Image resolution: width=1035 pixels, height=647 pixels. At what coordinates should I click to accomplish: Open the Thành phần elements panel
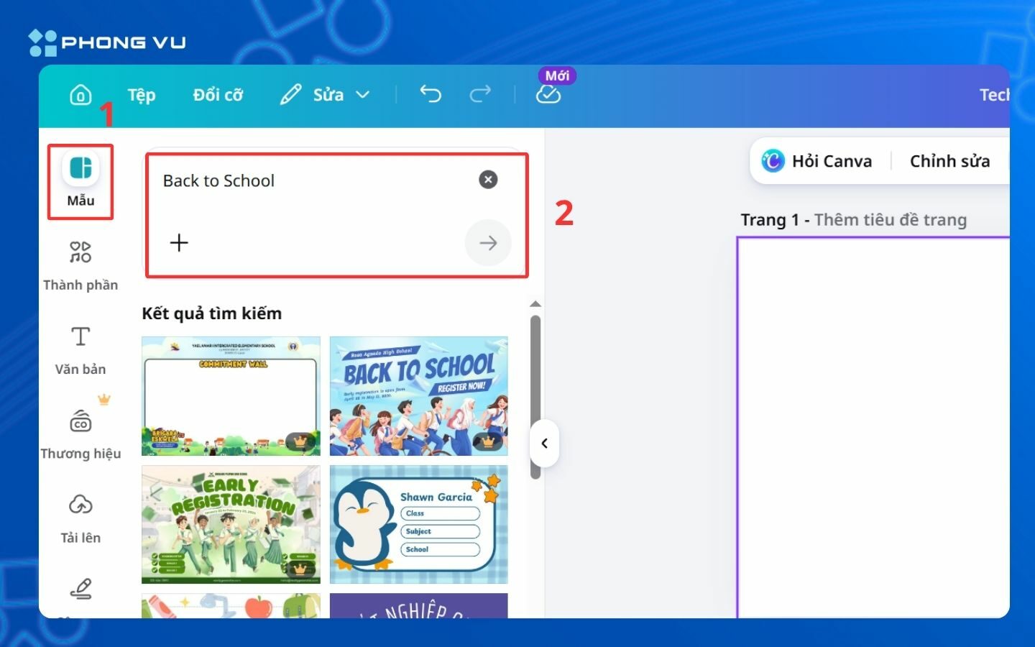80,267
